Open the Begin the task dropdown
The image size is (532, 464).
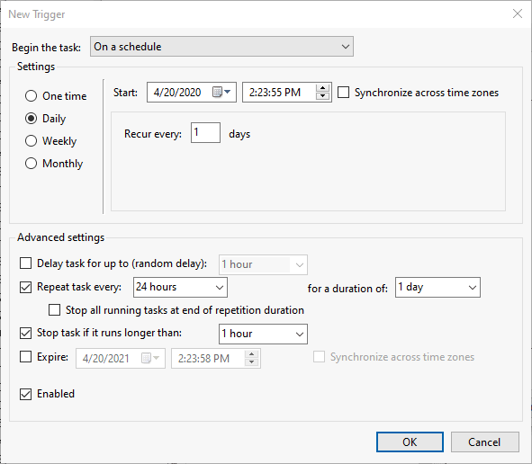click(221, 47)
